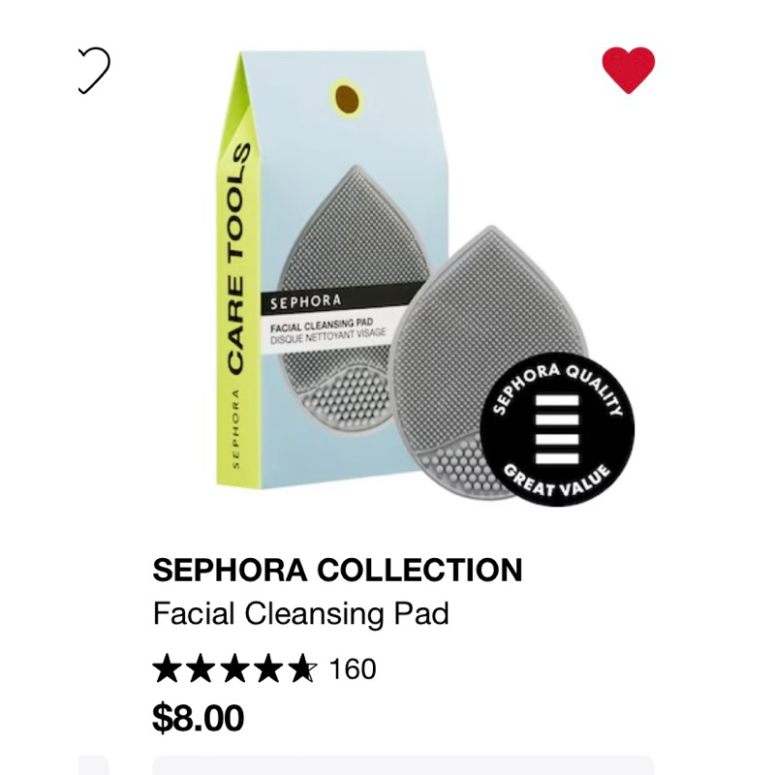Open the Facial Cleansing Pad product title
775x775 pixels.
click(x=301, y=613)
